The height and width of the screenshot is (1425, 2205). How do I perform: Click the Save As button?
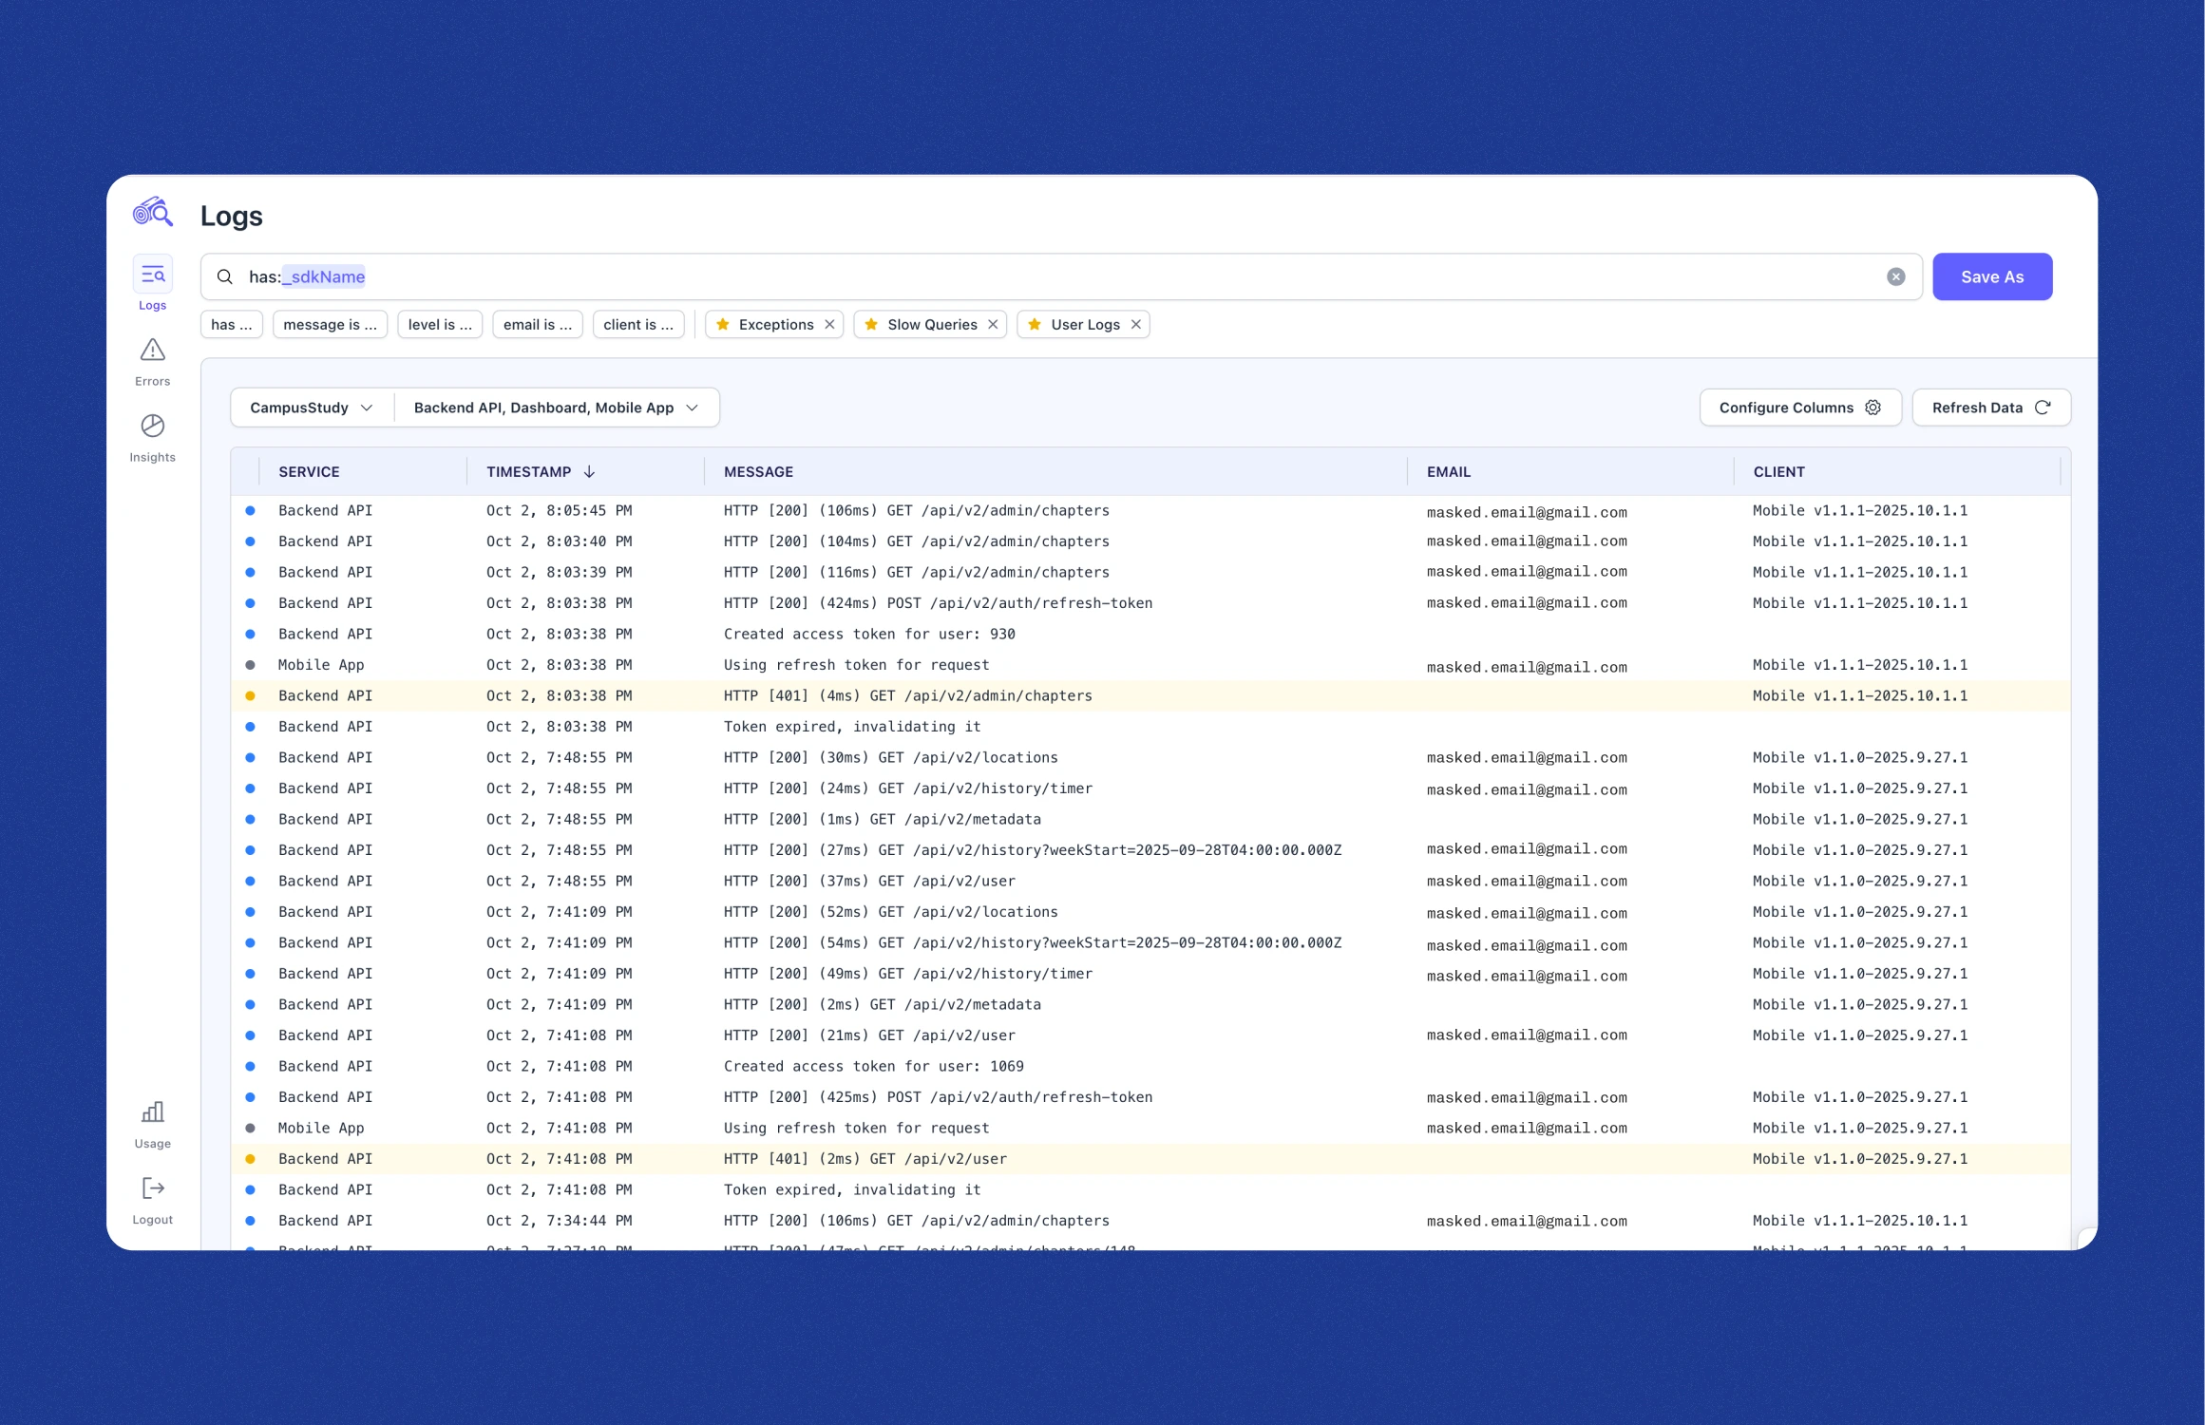[1991, 276]
